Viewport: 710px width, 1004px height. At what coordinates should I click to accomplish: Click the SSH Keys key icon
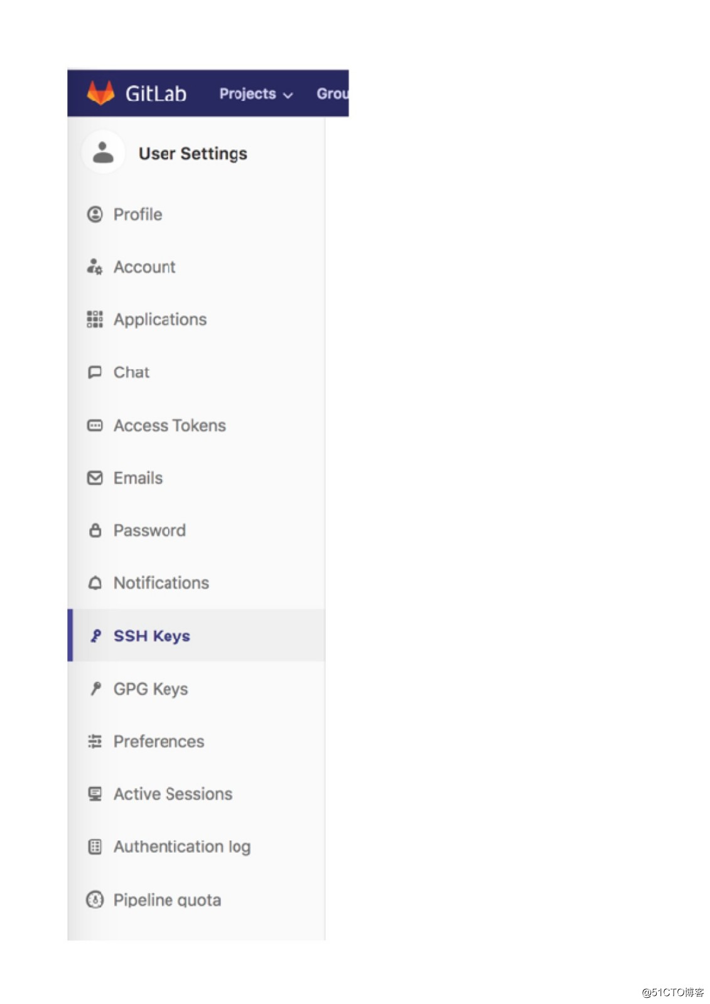pos(95,636)
